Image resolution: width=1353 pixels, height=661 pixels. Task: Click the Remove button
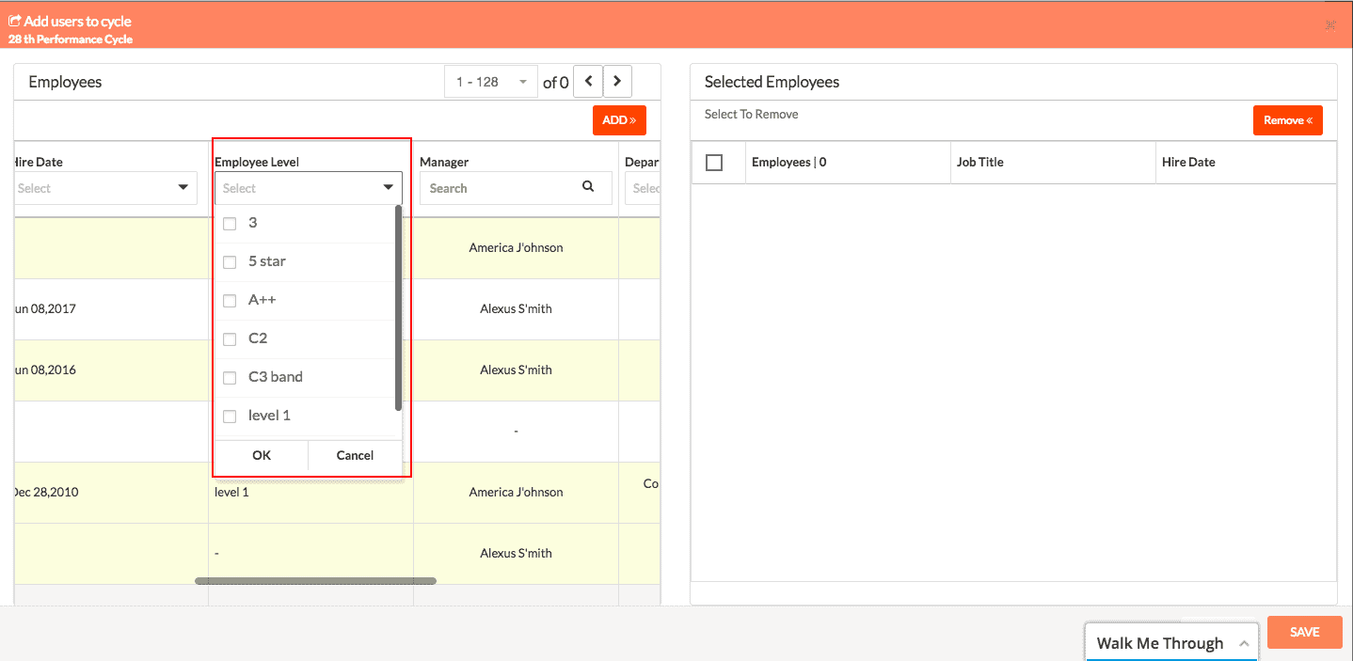pyautogui.click(x=1288, y=120)
